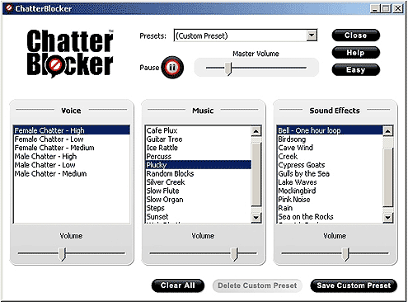The height and width of the screenshot is (302, 408).
Task: Click Delete Custom Preset button
Action: pyautogui.click(x=257, y=285)
